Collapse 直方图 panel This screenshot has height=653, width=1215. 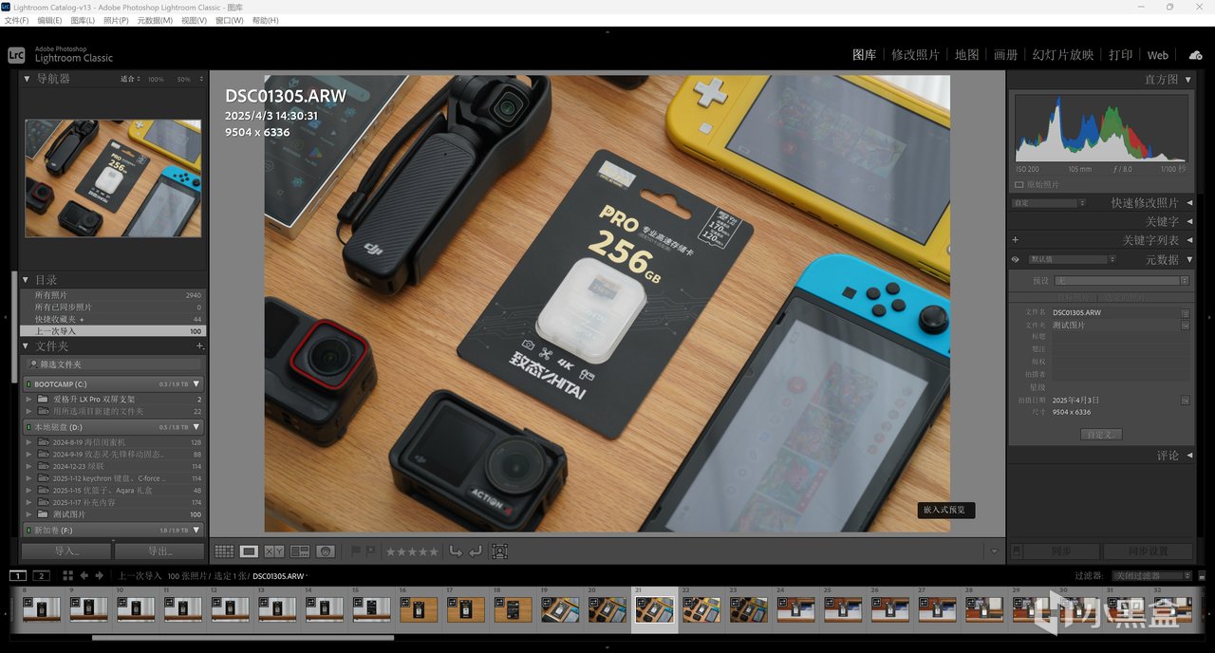[x=1188, y=80]
